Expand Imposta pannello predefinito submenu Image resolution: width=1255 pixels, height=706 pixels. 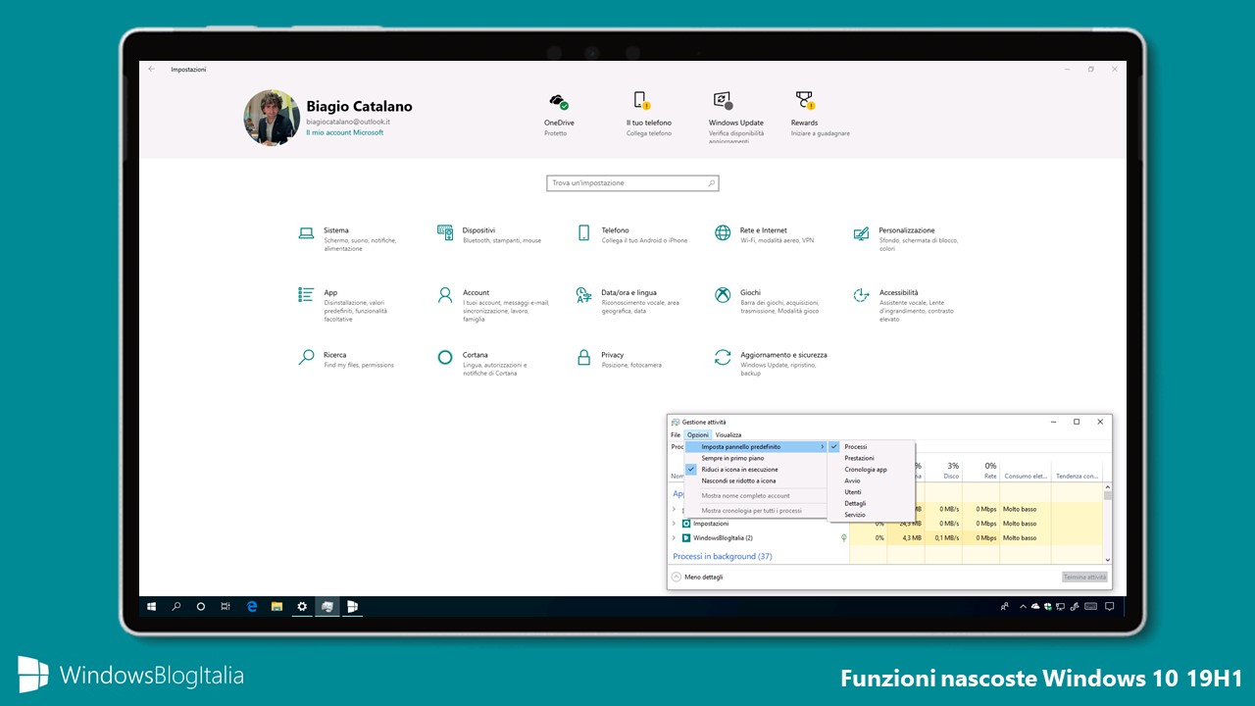pyautogui.click(x=756, y=446)
